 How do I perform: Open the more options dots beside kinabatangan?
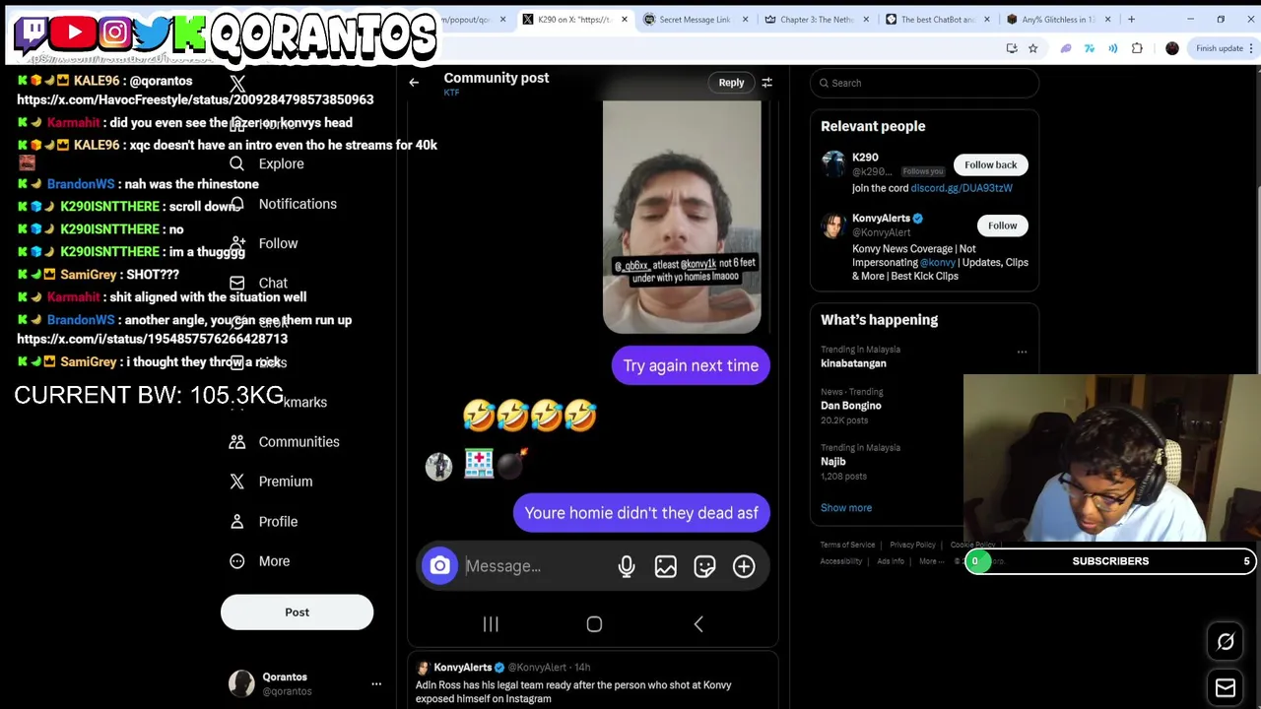[x=1022, y=352]
